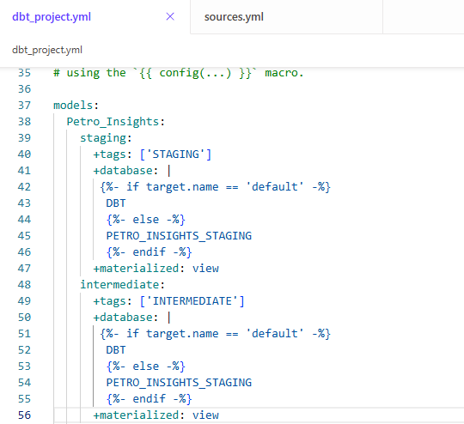Click the else statement on line 53
464x424 pixels.
[x=145, y=366]
